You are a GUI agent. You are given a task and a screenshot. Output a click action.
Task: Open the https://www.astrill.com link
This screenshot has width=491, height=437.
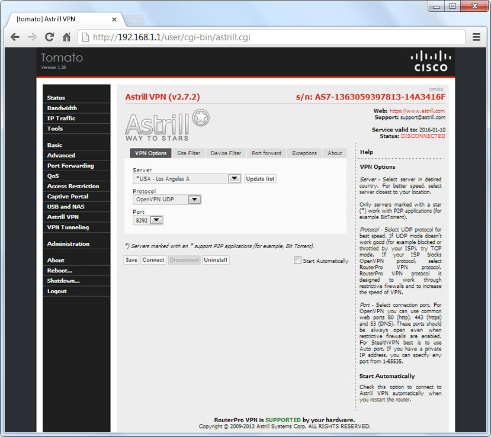tap(417, 111)
